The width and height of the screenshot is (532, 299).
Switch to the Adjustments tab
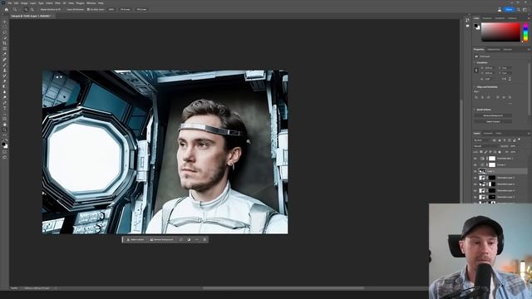pos(494,50)
